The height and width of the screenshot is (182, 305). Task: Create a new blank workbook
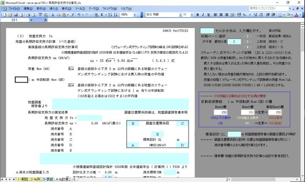tap(5, 15)
